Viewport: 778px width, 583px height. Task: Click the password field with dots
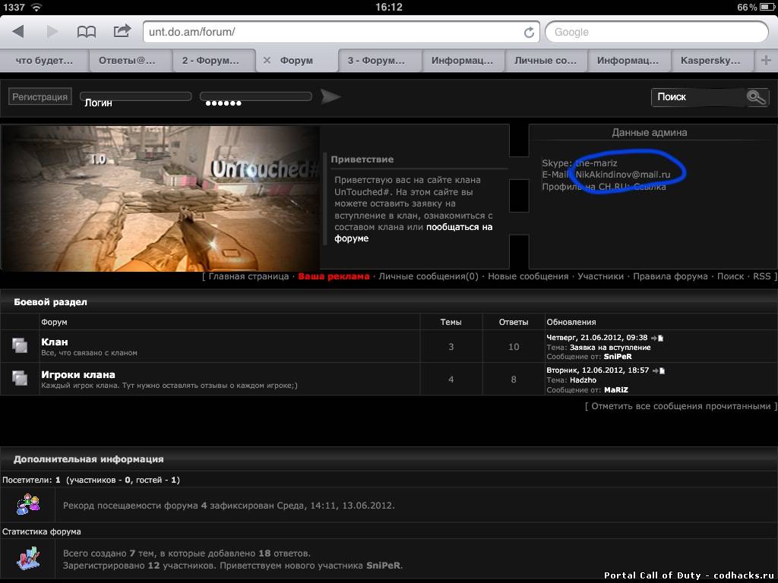click(x=255, y=97)
